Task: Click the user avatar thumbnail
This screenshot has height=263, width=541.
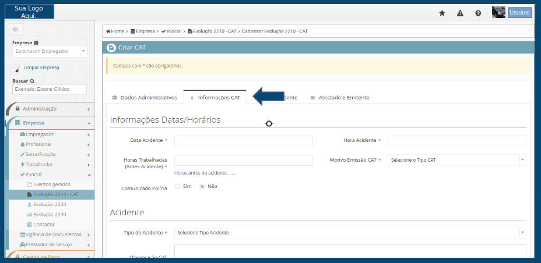Action: pos(498,12)
